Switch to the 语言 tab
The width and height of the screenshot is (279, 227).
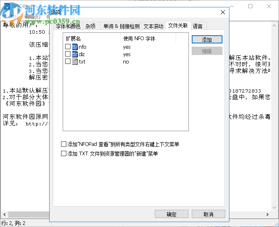(198, 26)
